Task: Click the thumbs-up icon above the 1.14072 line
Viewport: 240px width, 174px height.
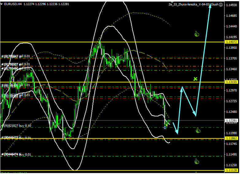Action: (197, 34)
